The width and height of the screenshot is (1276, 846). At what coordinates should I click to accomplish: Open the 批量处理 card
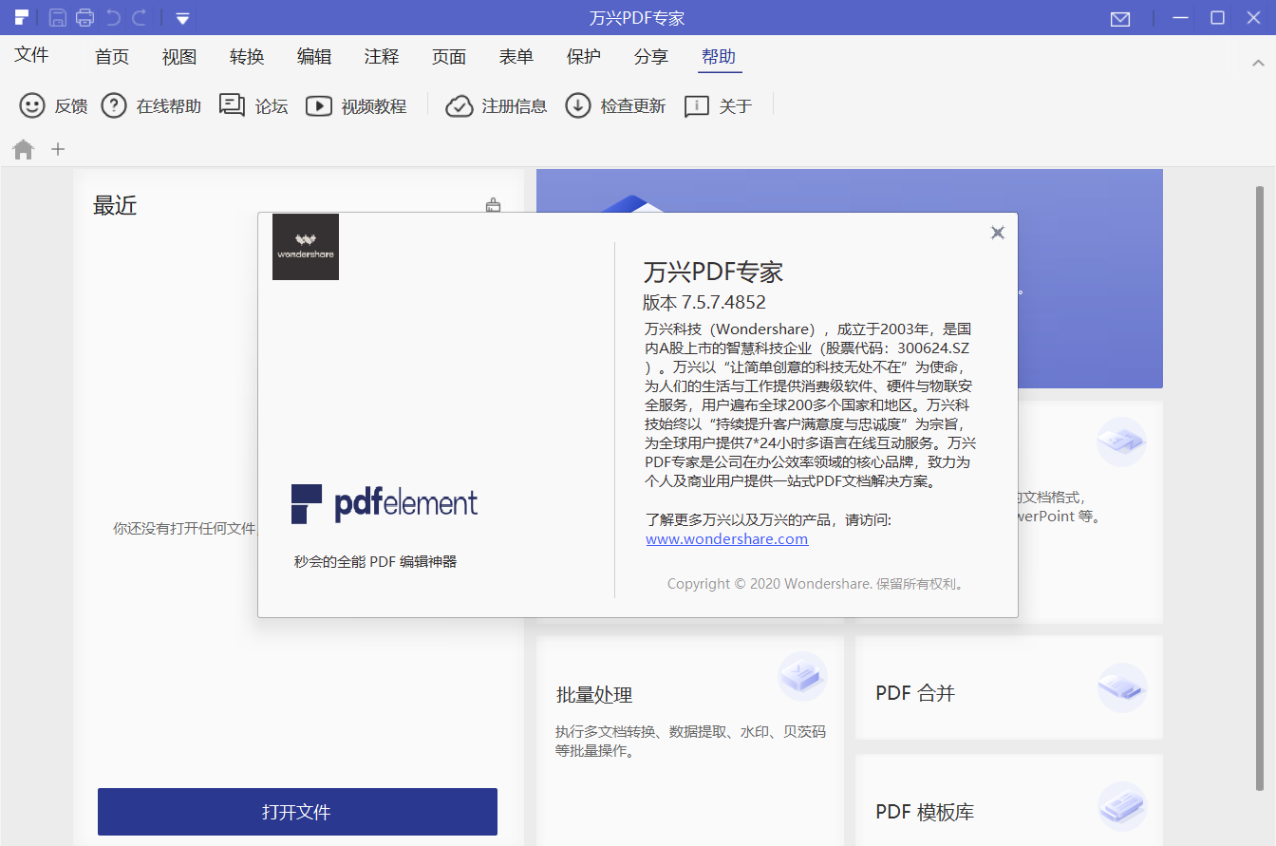point(690,741)
